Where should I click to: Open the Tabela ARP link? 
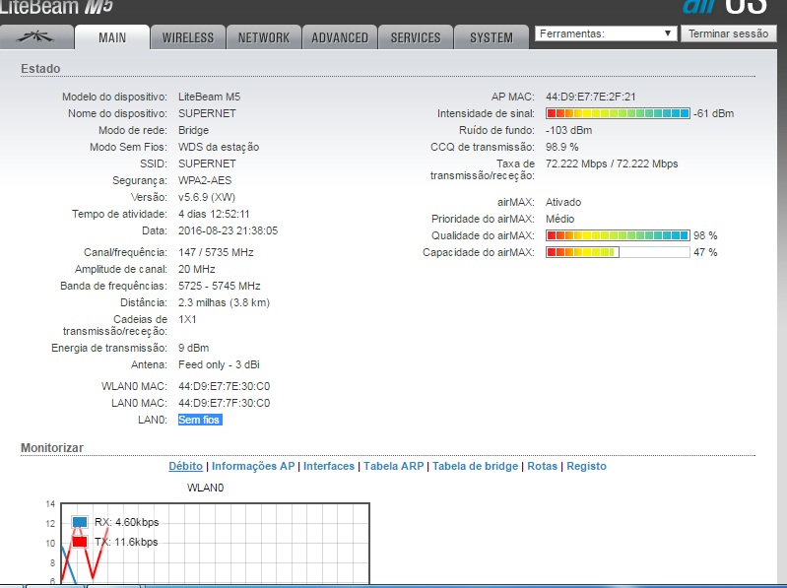pyautogui.click(x=394, y=466)
